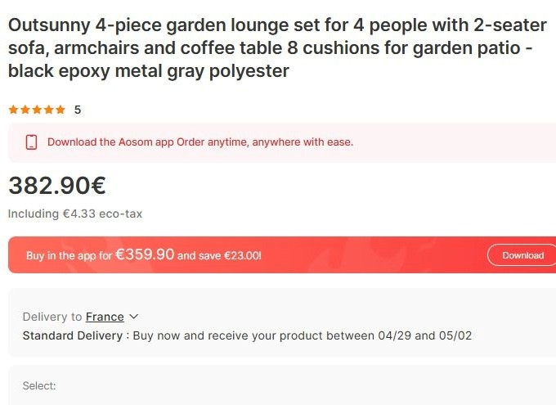Screen dimensions: 556x405
Task: Click the Including €4.33 eco-tax note
Action: click(75, 214)
